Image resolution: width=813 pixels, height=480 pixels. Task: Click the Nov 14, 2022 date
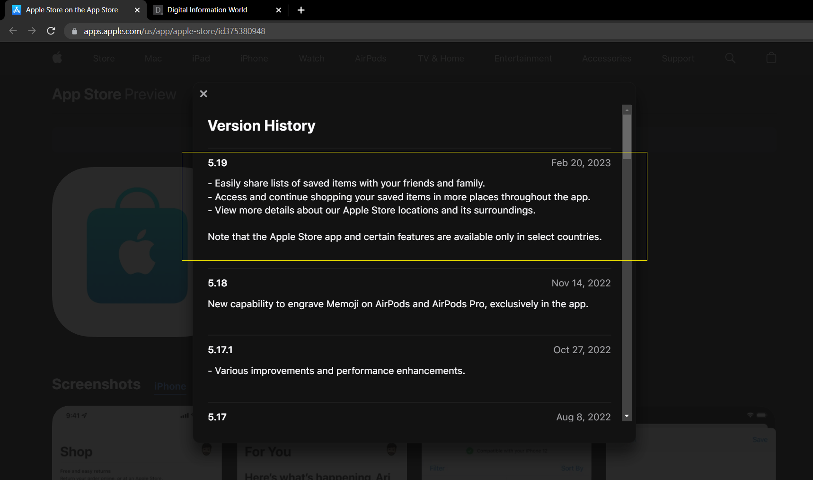(x=581, y=283)
